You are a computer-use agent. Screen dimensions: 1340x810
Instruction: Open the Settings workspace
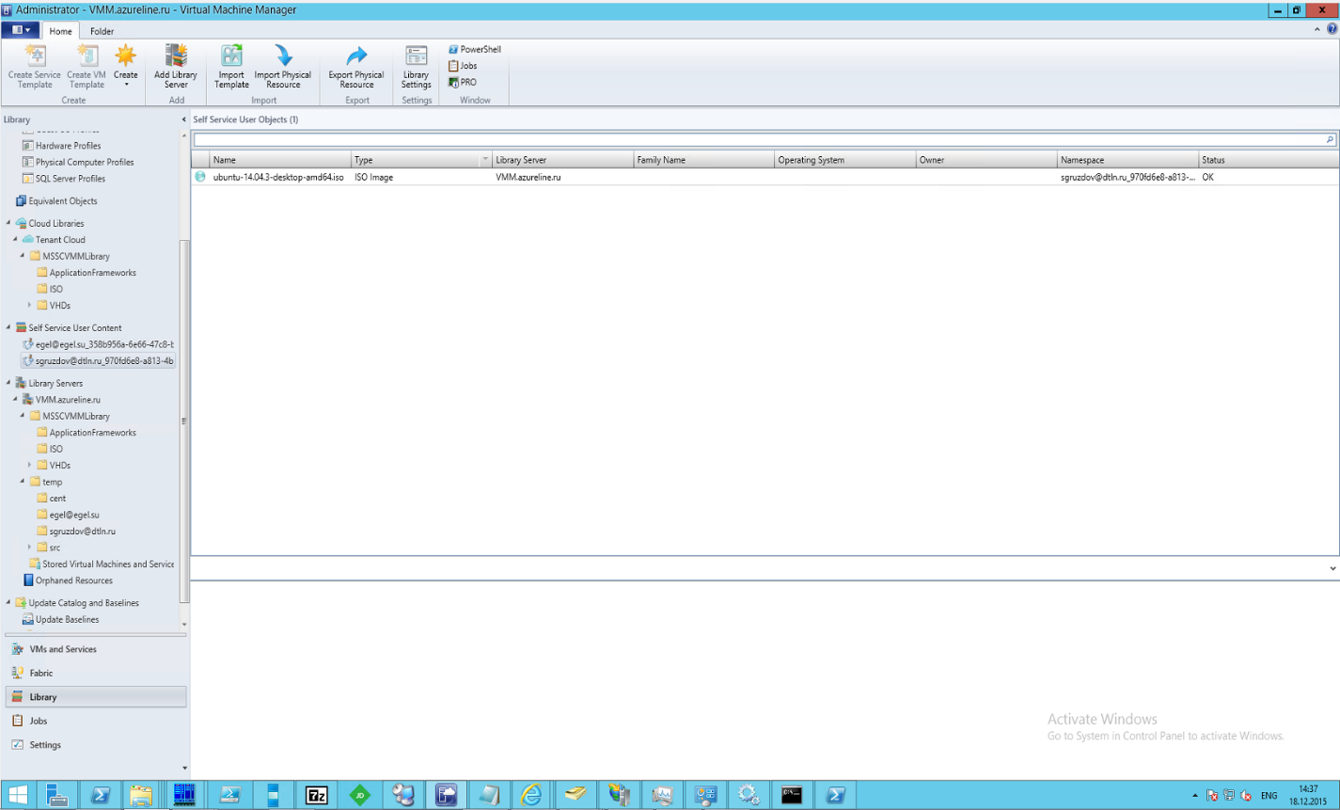pos(95,745)
